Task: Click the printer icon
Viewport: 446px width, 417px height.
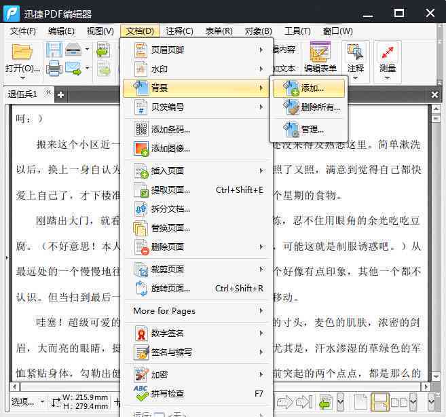Action: [54, 69]
